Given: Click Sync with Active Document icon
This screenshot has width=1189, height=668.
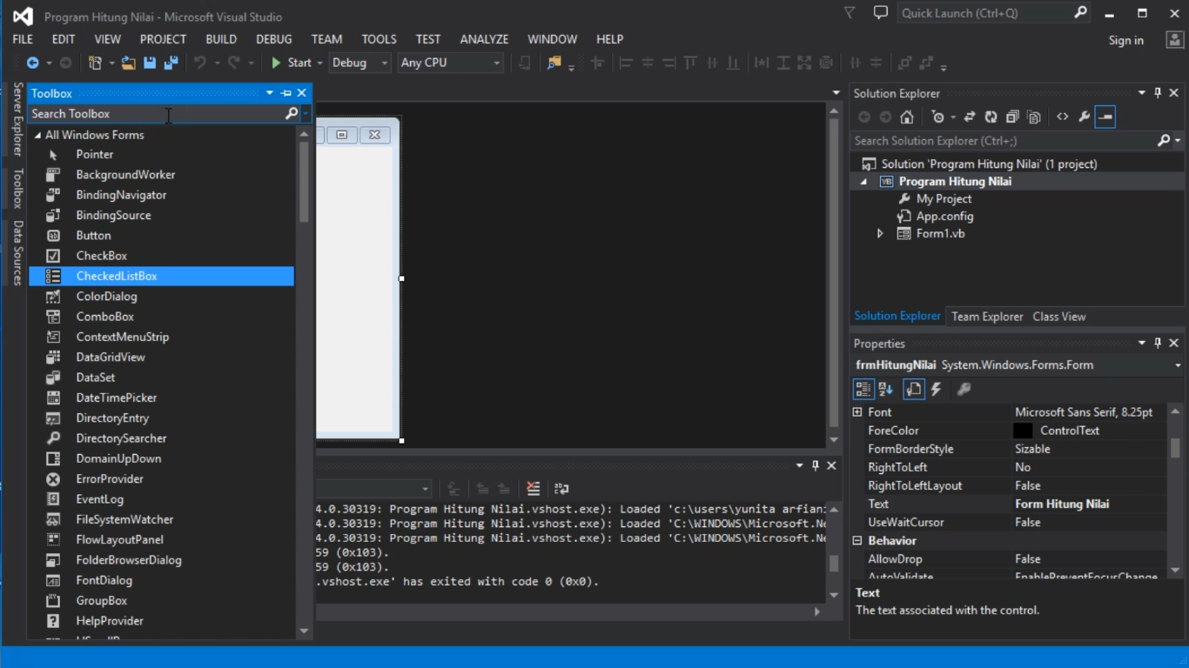Looking at the screenshot, I should point(970,117).
